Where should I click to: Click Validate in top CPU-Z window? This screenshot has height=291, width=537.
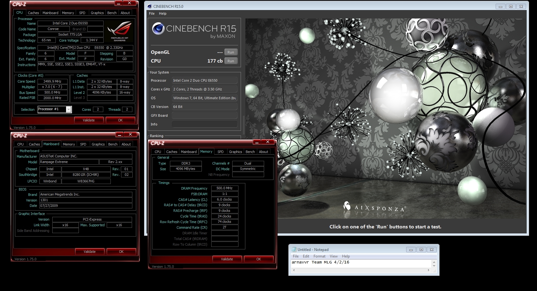89,120
